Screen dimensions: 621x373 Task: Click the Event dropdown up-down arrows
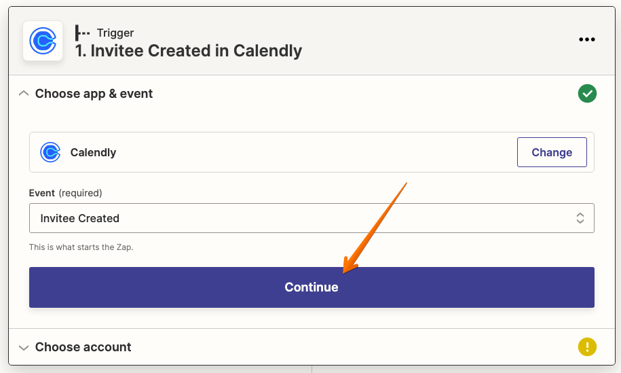tap(580, 218)
